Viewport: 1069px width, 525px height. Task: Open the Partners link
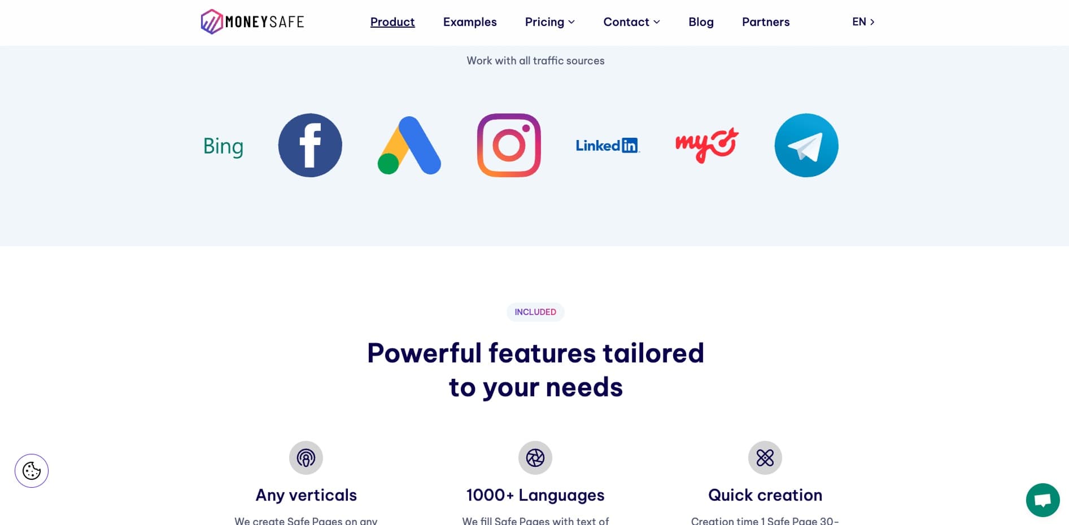click(766, 22)
